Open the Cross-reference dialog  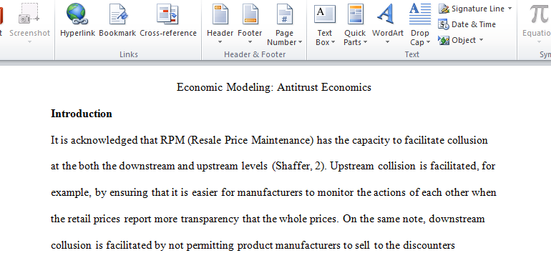168,21
